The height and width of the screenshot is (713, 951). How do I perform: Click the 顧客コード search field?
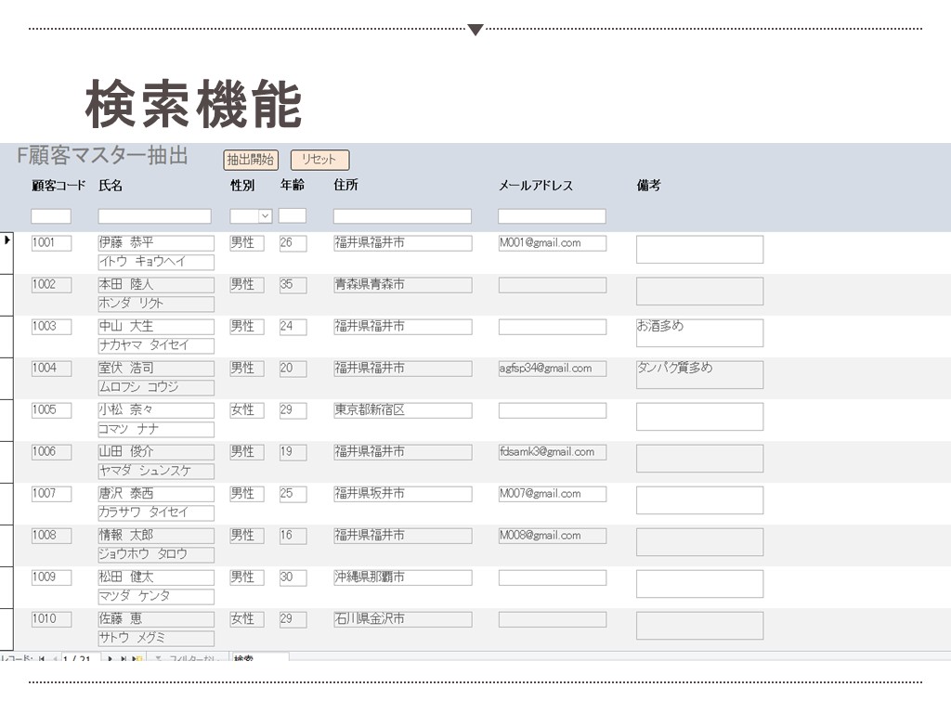coord(51,216)
